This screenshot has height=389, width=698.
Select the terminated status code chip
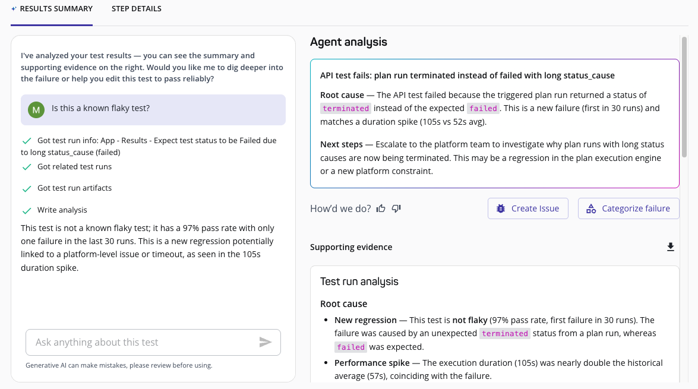(x=345, y=108)
